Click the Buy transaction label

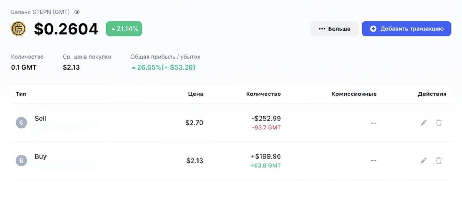click(41, 157)
